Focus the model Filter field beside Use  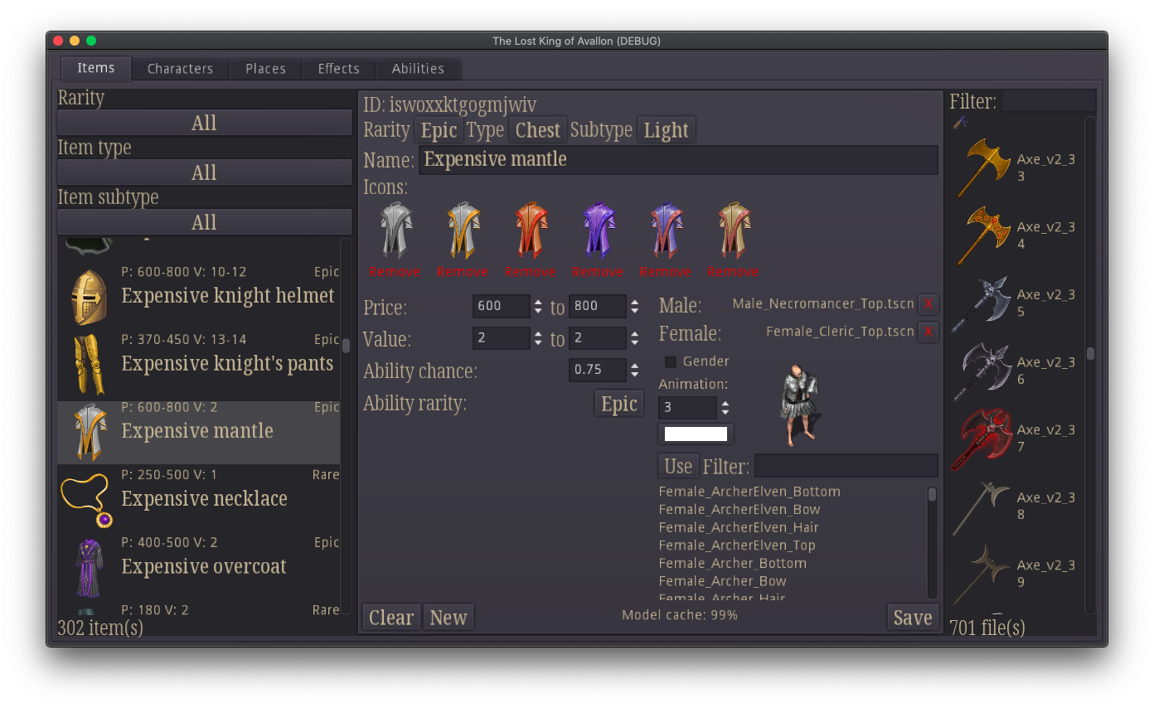pyautogui.click(x=846, y=466)
